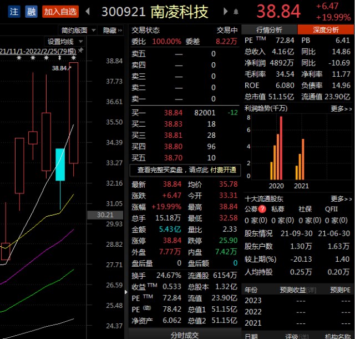The height and width of the screenshot is (339, 355).
Task: Click PB value 6.41
Action: pyautogui.click(x=343, y=41)
